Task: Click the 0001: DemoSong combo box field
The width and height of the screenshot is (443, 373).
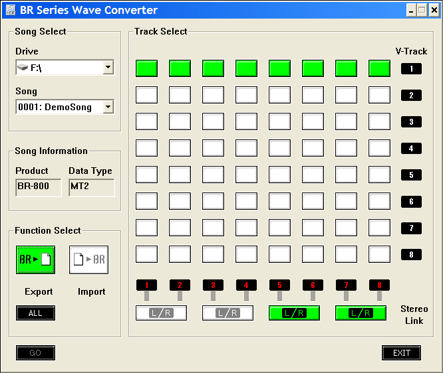Action: pos(65,107)
